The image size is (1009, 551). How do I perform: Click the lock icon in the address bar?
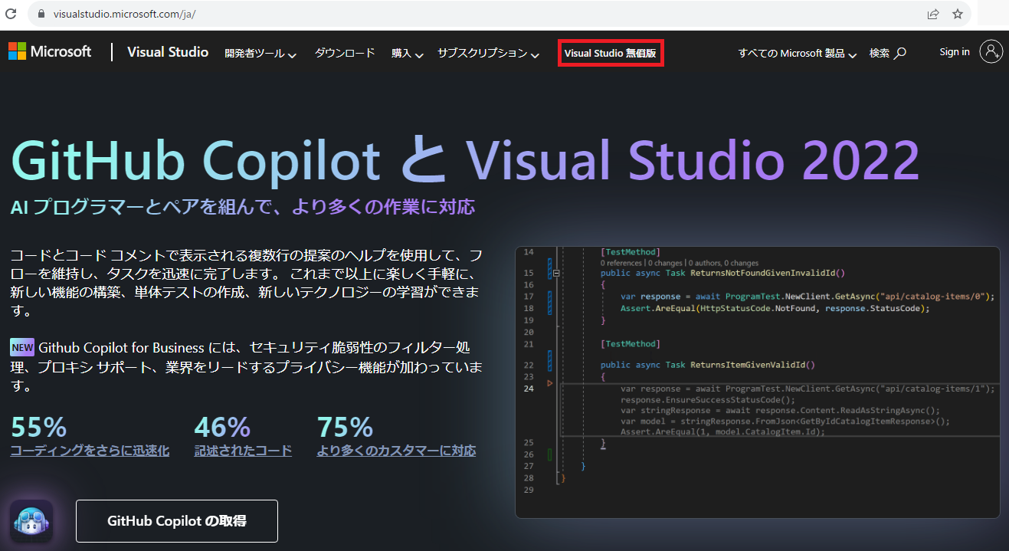click(x=40, y=14)
